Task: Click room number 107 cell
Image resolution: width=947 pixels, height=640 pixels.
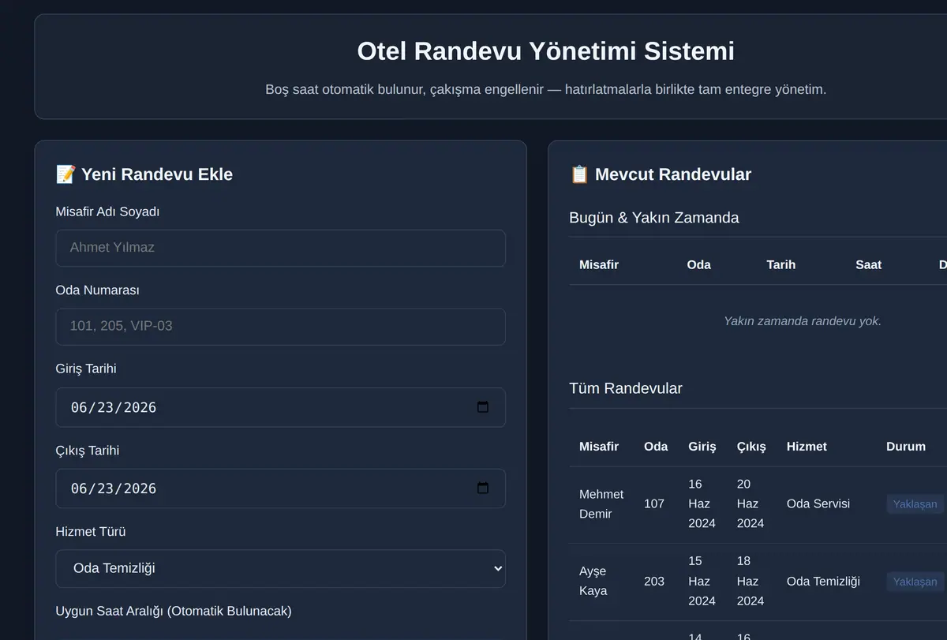Action: pos(654,503)
